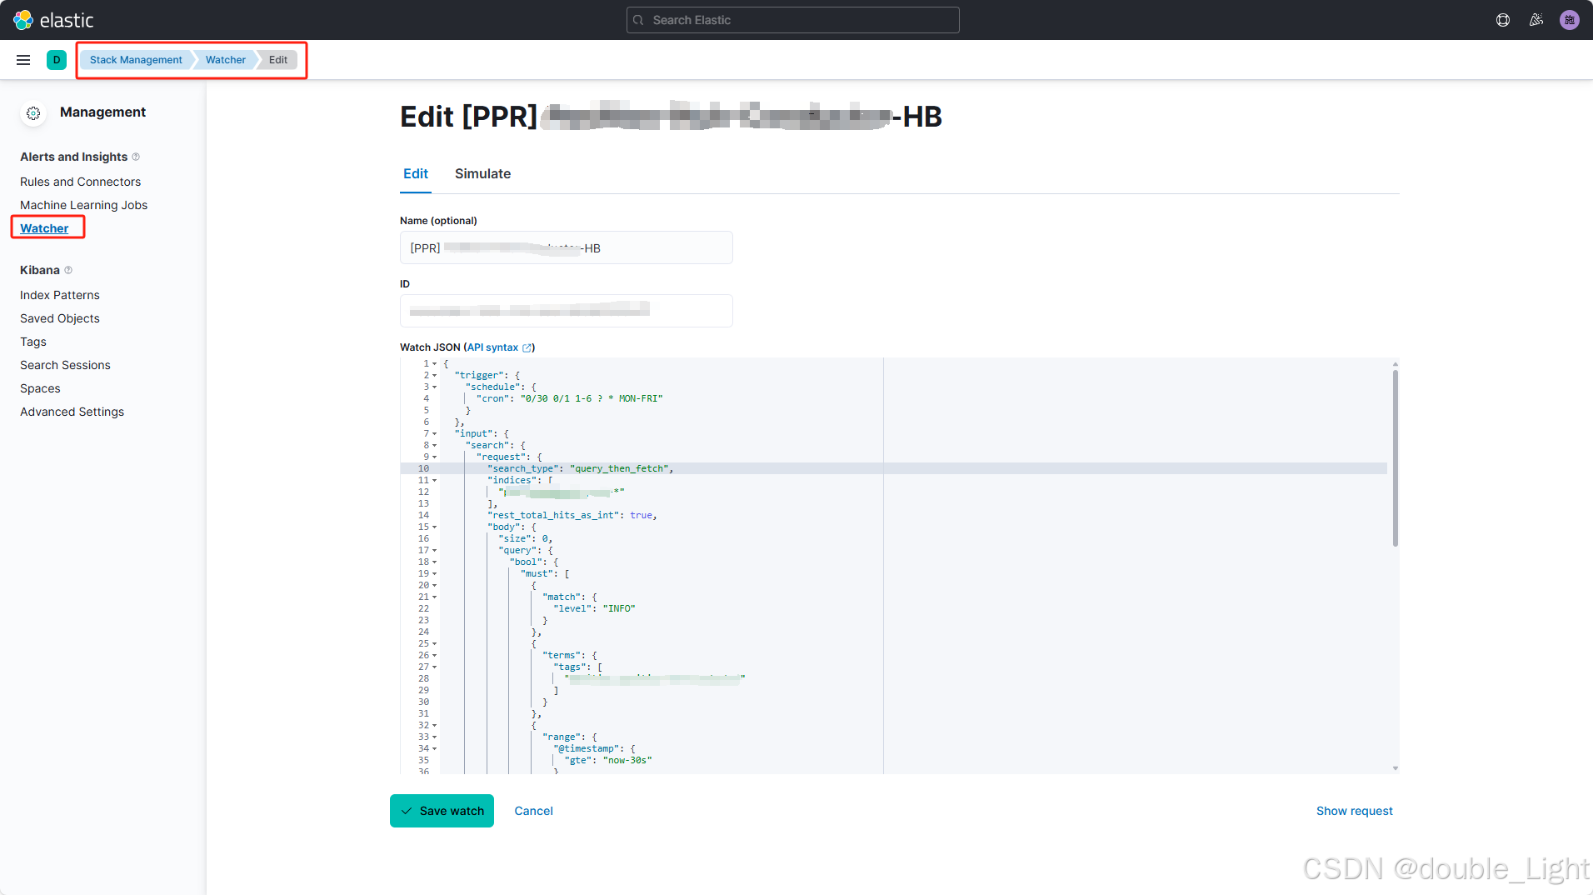Collapse the fold arrow on line 1
This screenshot has height=895, width=1593.
pyautogui.click(x=434, y=364)
